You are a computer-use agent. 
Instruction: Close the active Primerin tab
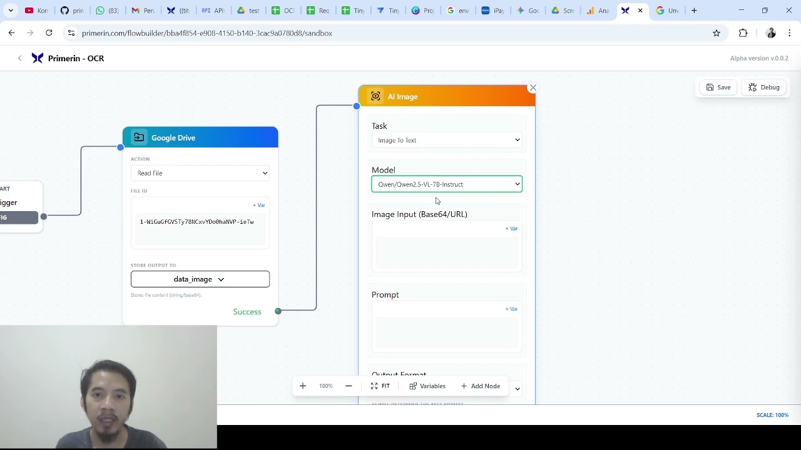point(640,11)
